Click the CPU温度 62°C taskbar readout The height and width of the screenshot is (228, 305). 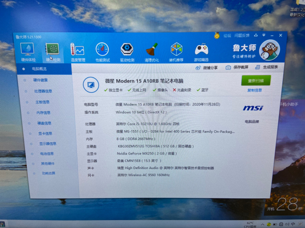(250, 225)
